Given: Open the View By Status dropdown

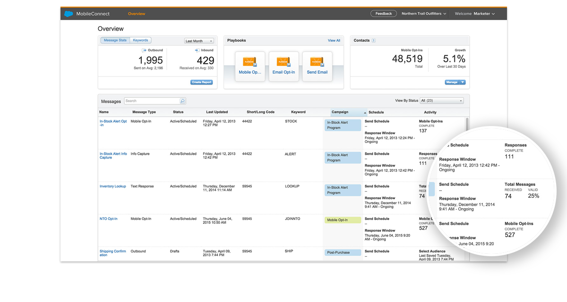Looking at the screenshot, I should (x=442, y=101).
